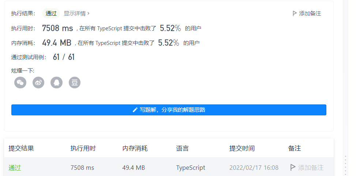
Task: Click 提交结果 column header
Action: 21,148
